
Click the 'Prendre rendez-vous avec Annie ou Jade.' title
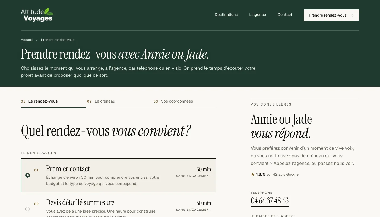(x=115, y=54)
